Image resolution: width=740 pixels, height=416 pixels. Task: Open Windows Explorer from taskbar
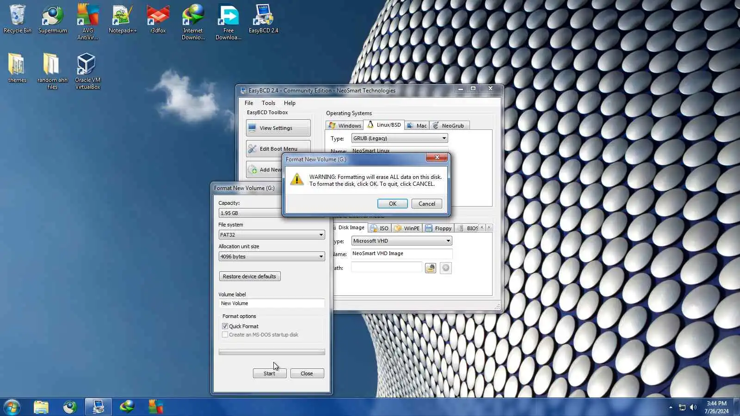(x=41, y=407)
